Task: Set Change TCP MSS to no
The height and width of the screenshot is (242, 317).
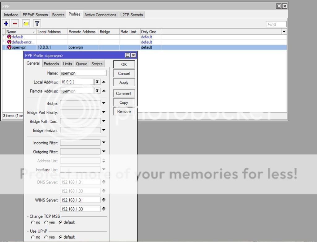Action: pyautogui.click(x=33, y=222)
